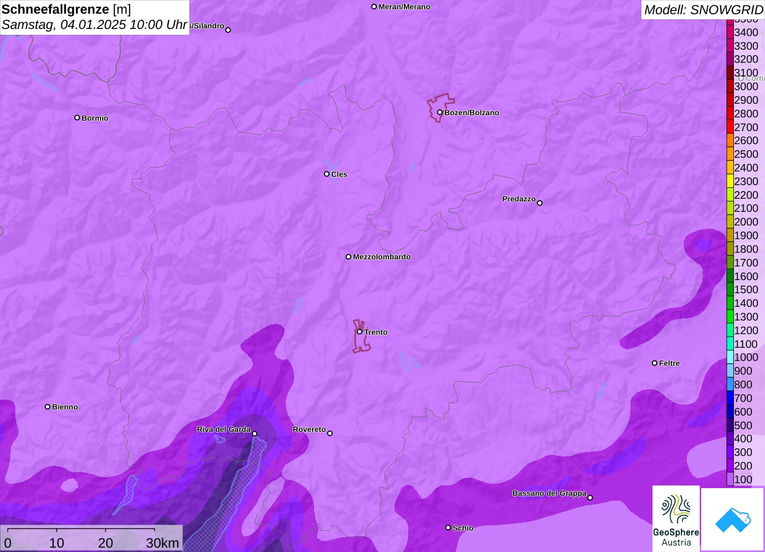Screen dimensions: 765x552
Task: Click the "Modell: SNOWGRID" label
Action: (x=704, y=10)
